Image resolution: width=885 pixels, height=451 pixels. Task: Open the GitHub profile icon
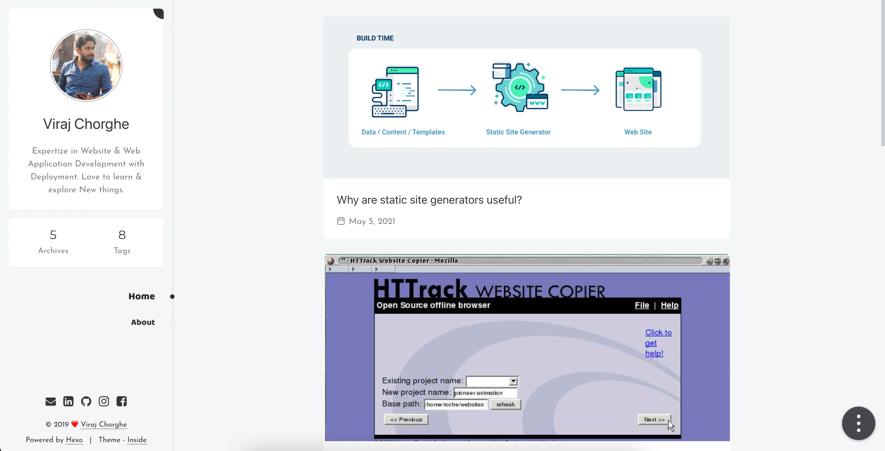pyautogui.click(x=86, y=401)
